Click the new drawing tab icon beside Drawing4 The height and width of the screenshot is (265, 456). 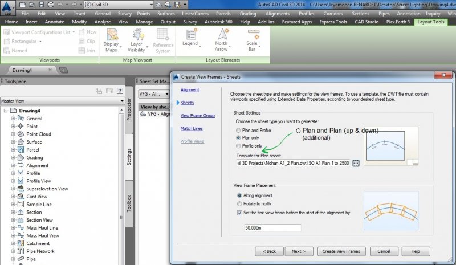[x=63, y=70]
